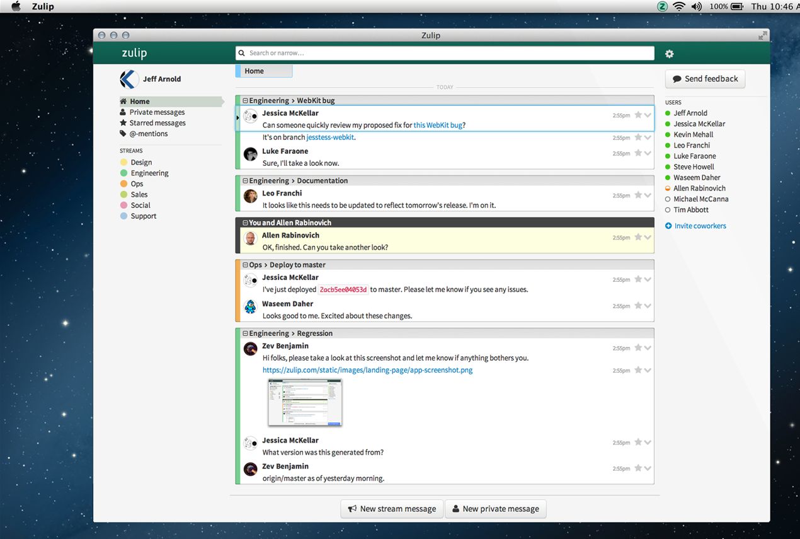Select Sales stream in sidebar
The image size is (800, 539).
point(139,194)
